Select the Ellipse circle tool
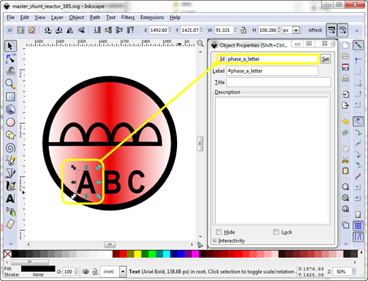Viewport: 368px width, 281px height. (10, 122)
